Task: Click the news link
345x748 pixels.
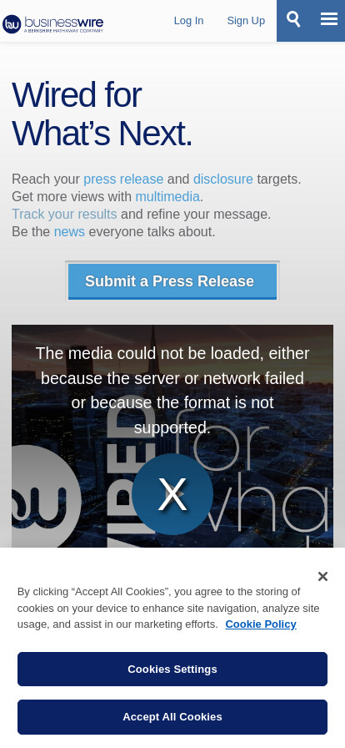Action: (x=69, y=232)
